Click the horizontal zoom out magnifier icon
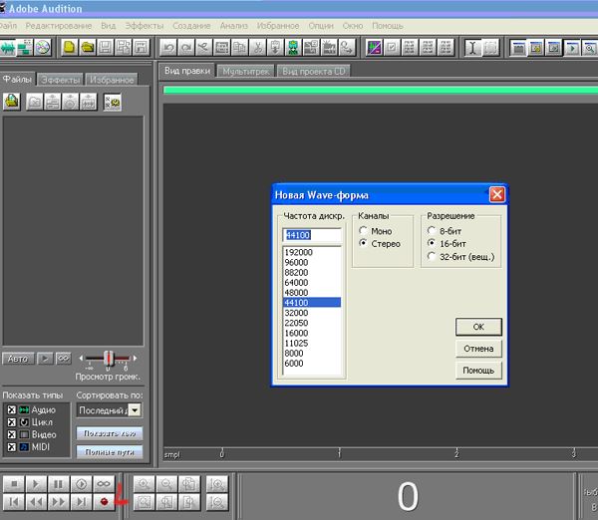 click(166, 484)
